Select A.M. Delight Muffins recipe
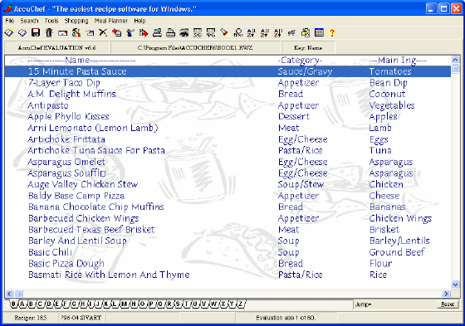 coord(228,94)
